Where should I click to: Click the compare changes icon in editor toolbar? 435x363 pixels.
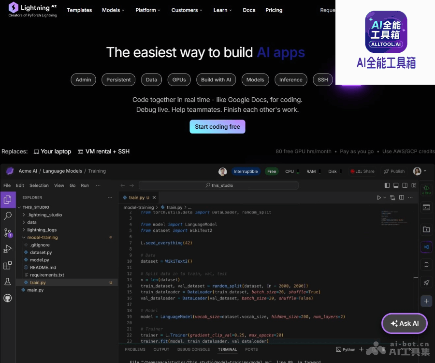click(392, 197)
